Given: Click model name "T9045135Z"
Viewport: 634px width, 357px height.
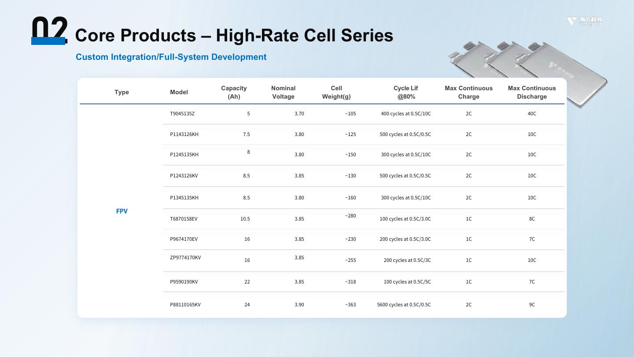Looking at the screenshot, I should [182, 114].
